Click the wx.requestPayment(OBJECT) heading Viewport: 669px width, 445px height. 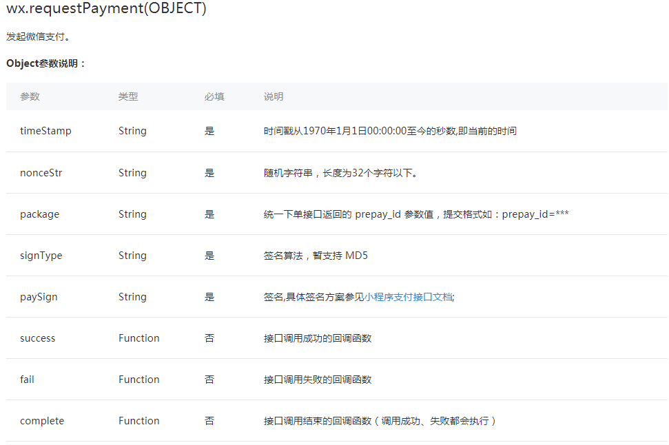tap(106, 8)
